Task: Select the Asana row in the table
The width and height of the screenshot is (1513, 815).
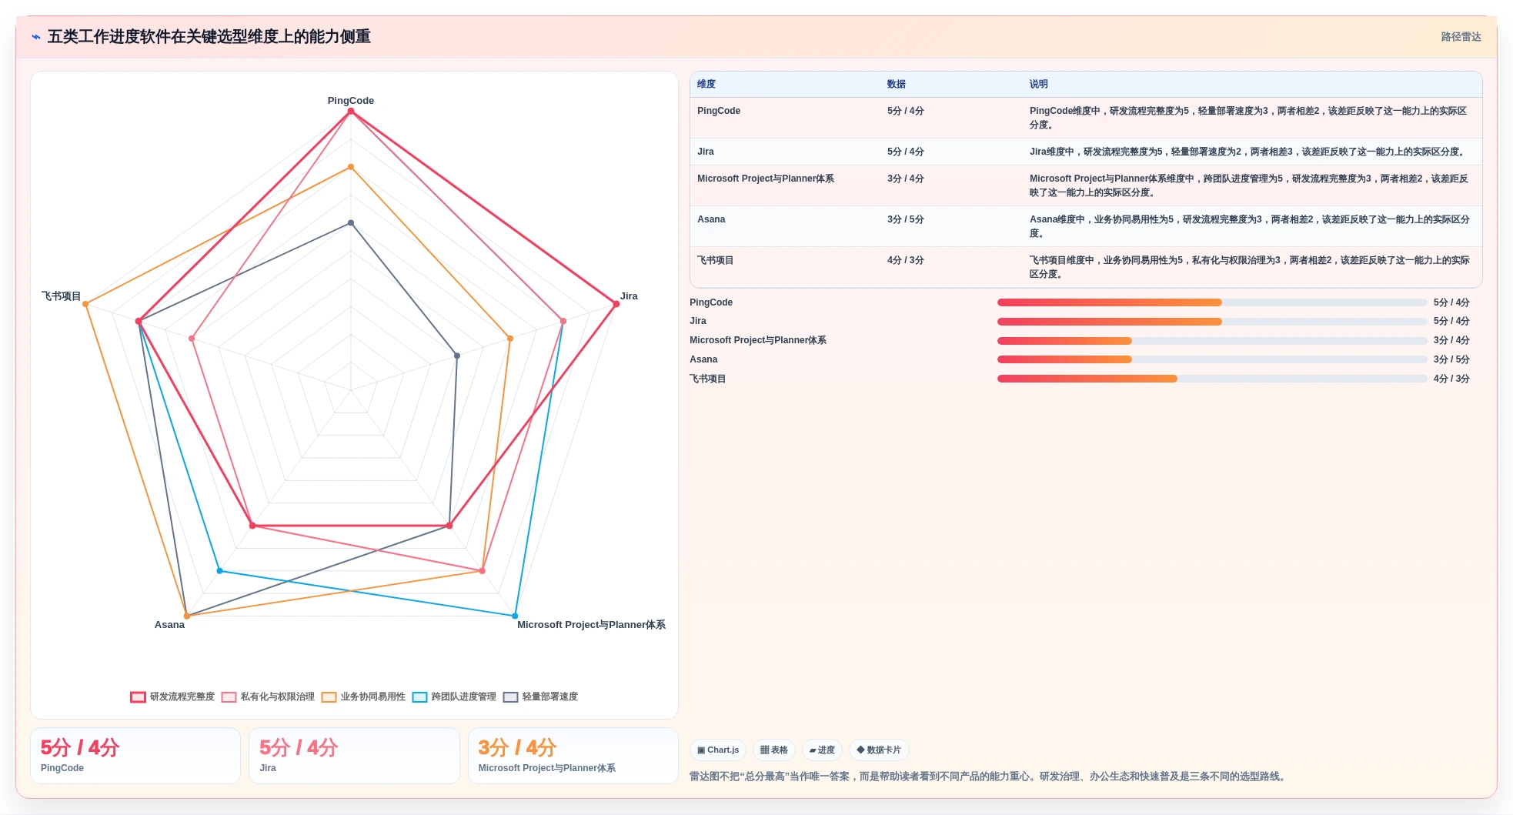Action: [1086, 226]
